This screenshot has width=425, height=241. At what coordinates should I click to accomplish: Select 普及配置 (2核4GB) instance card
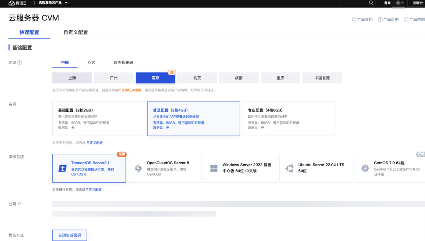(194, 119)
